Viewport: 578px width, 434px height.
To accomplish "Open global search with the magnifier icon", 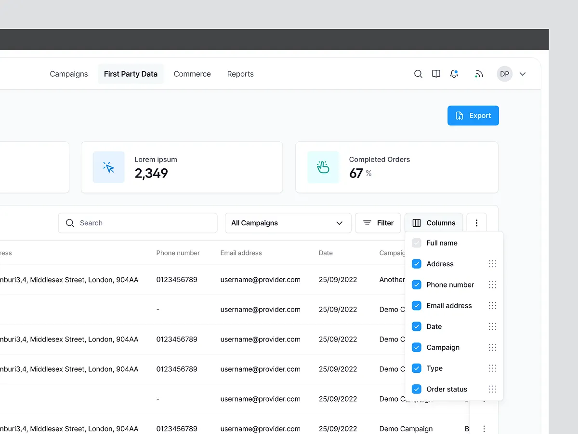I will (x=418, y=74).
